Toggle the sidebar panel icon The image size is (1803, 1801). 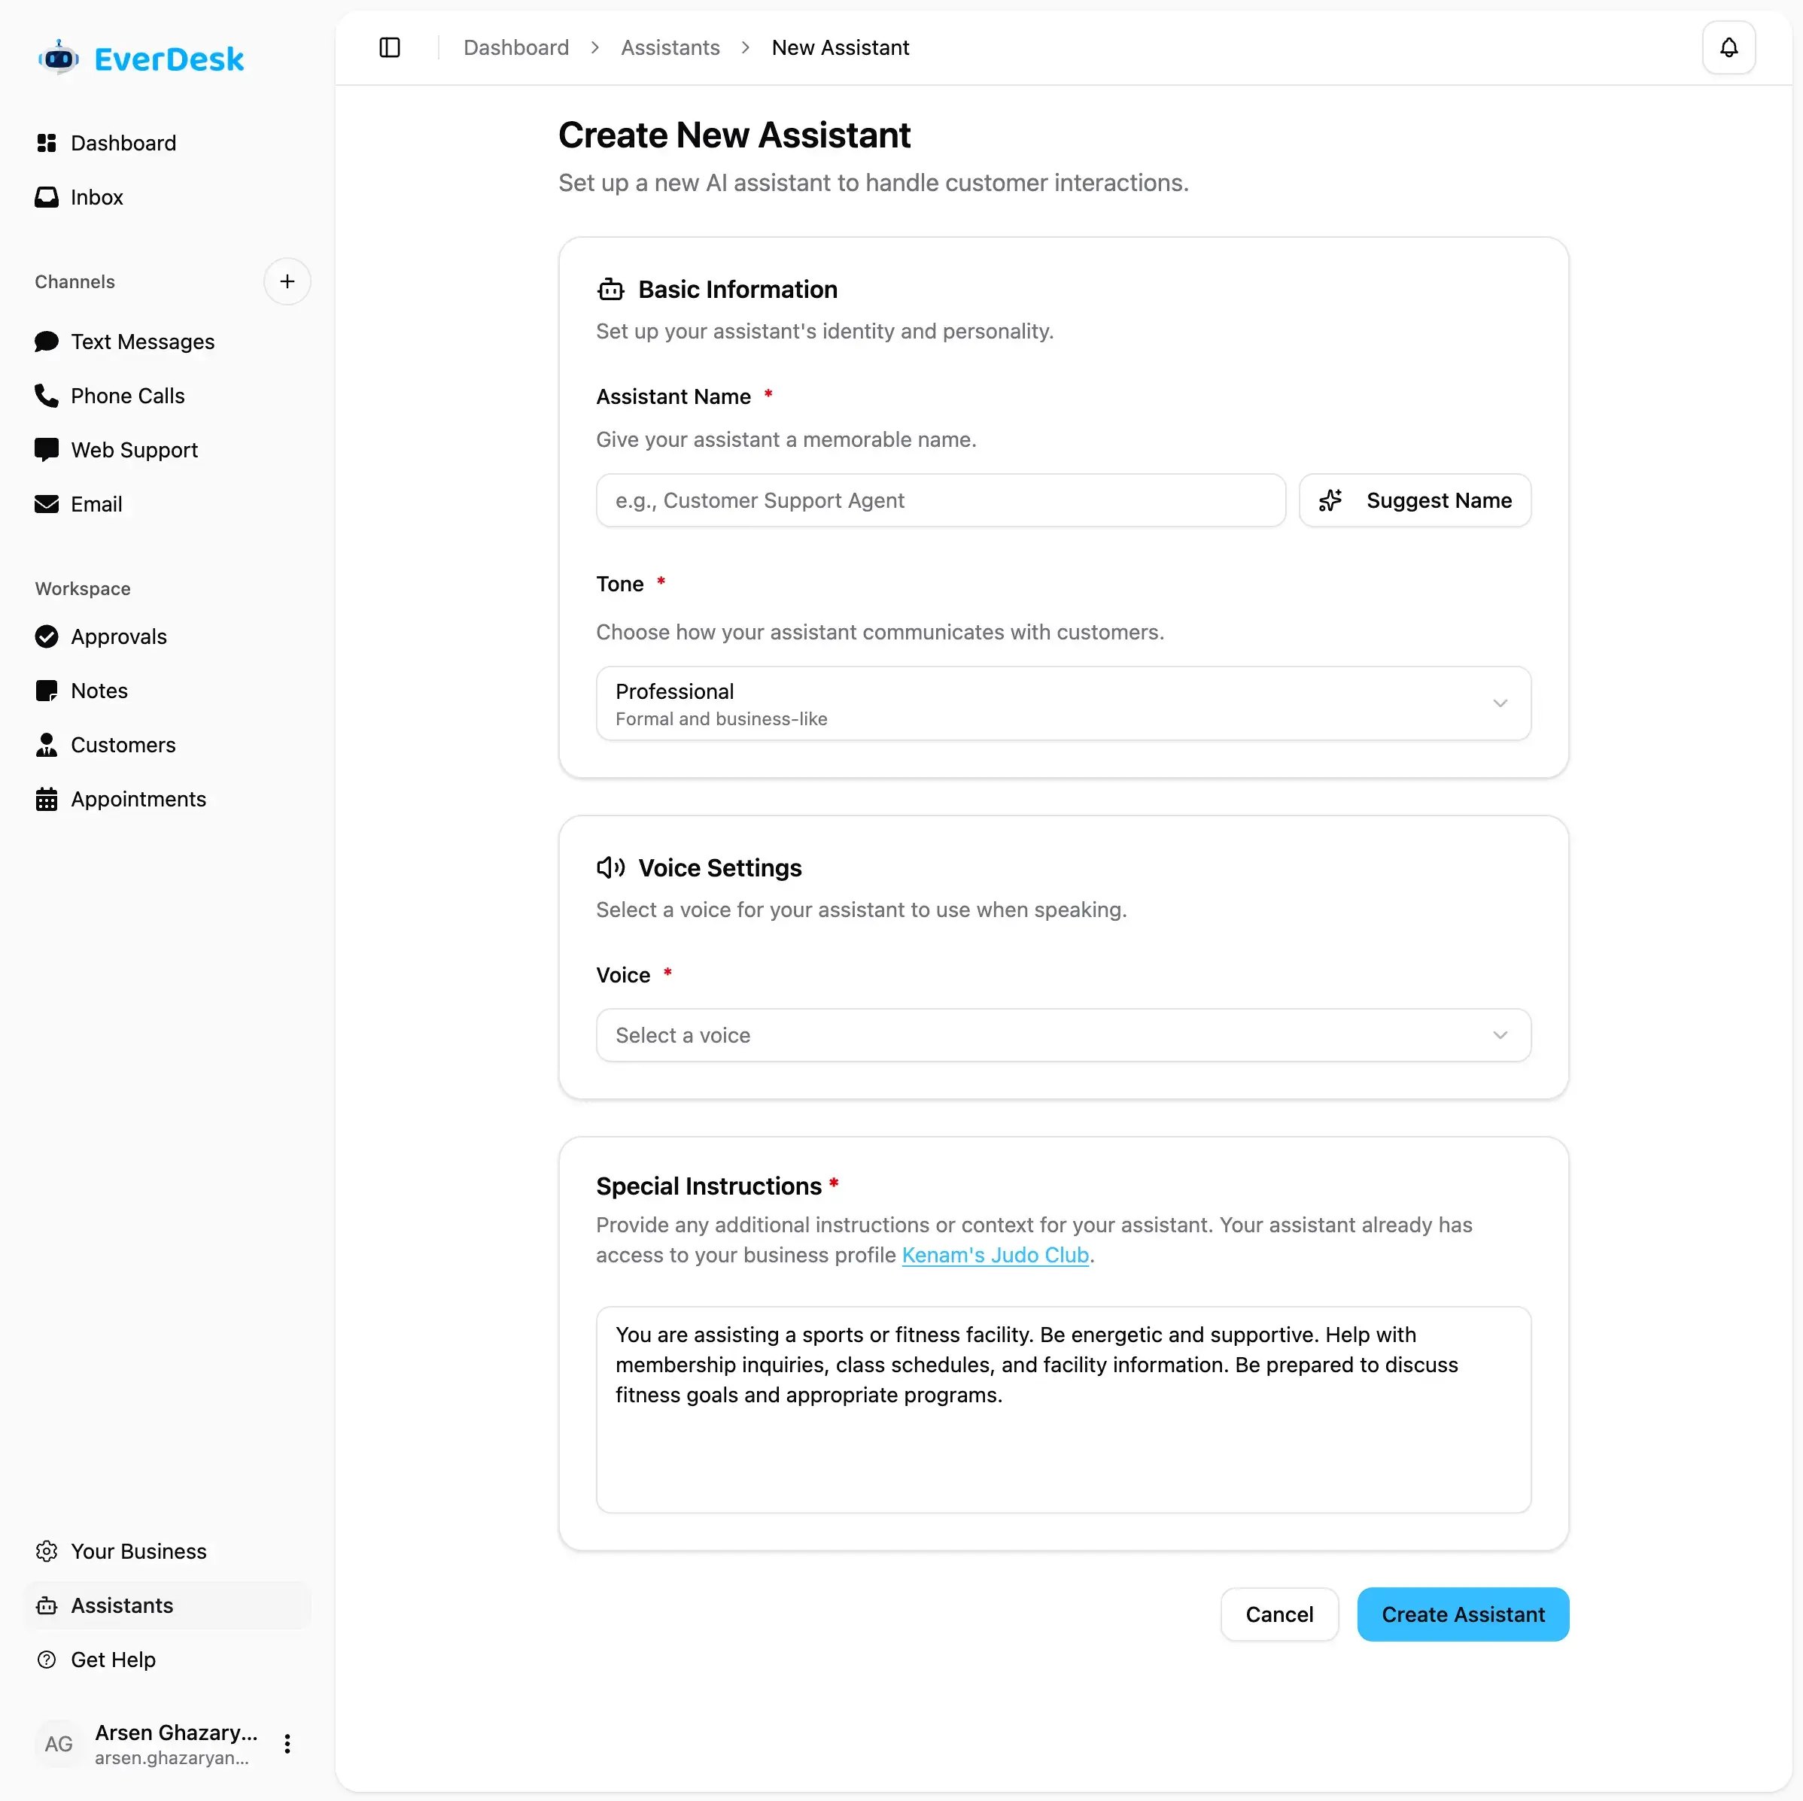click(x=390, y=47)
